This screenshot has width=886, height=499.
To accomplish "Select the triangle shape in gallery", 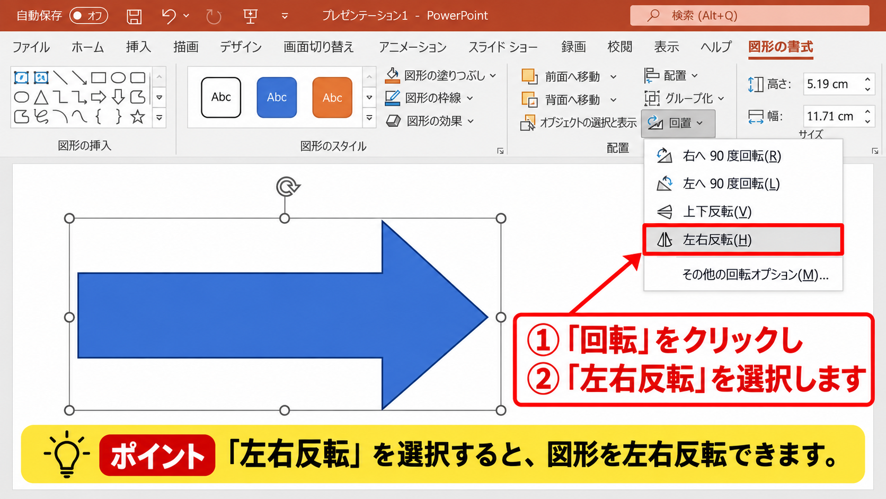I will [41, 97].
